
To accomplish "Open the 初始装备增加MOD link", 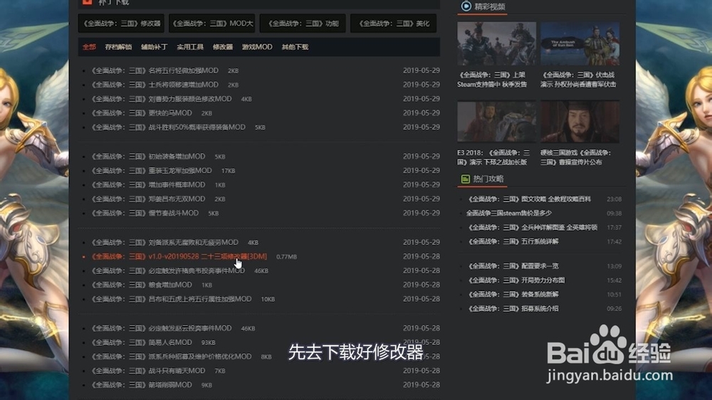I will 149,156.
